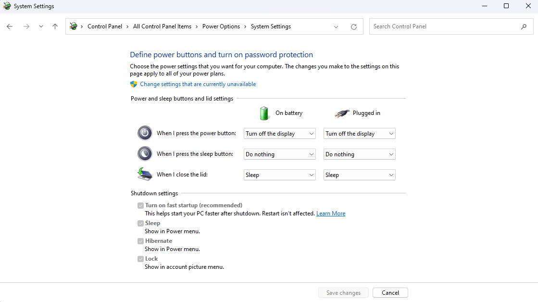The width and height of the screenshot is (538, 302).
Task: Click 'When I close the lid' label
Action: point(182,175)
